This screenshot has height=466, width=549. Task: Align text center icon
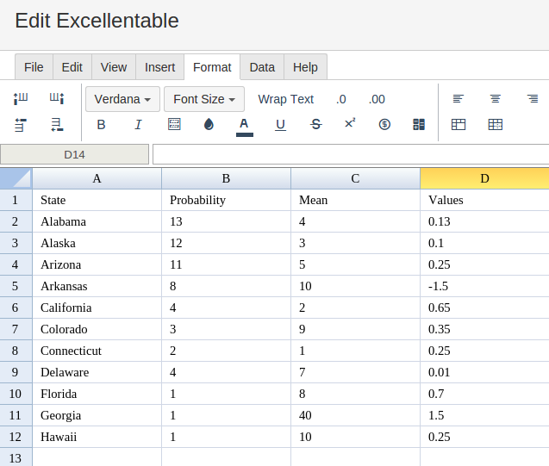click(x=495, y=99)
